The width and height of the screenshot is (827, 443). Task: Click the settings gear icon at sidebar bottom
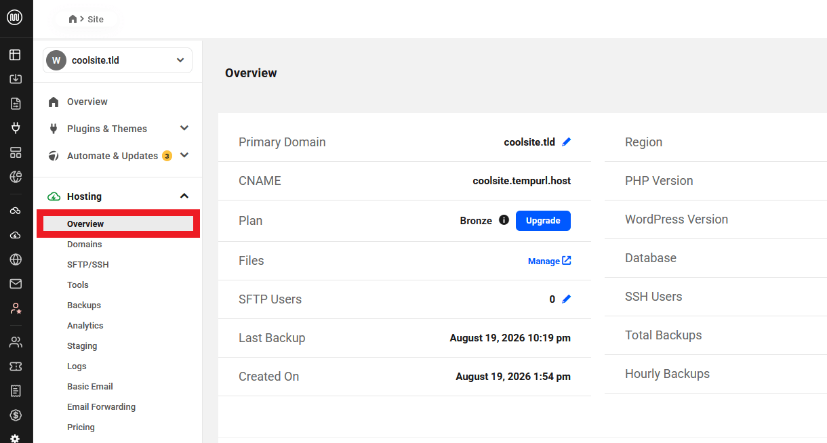tap(15, 438)
